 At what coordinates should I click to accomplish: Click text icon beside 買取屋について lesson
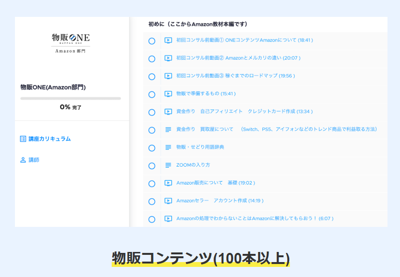point(168,130)
